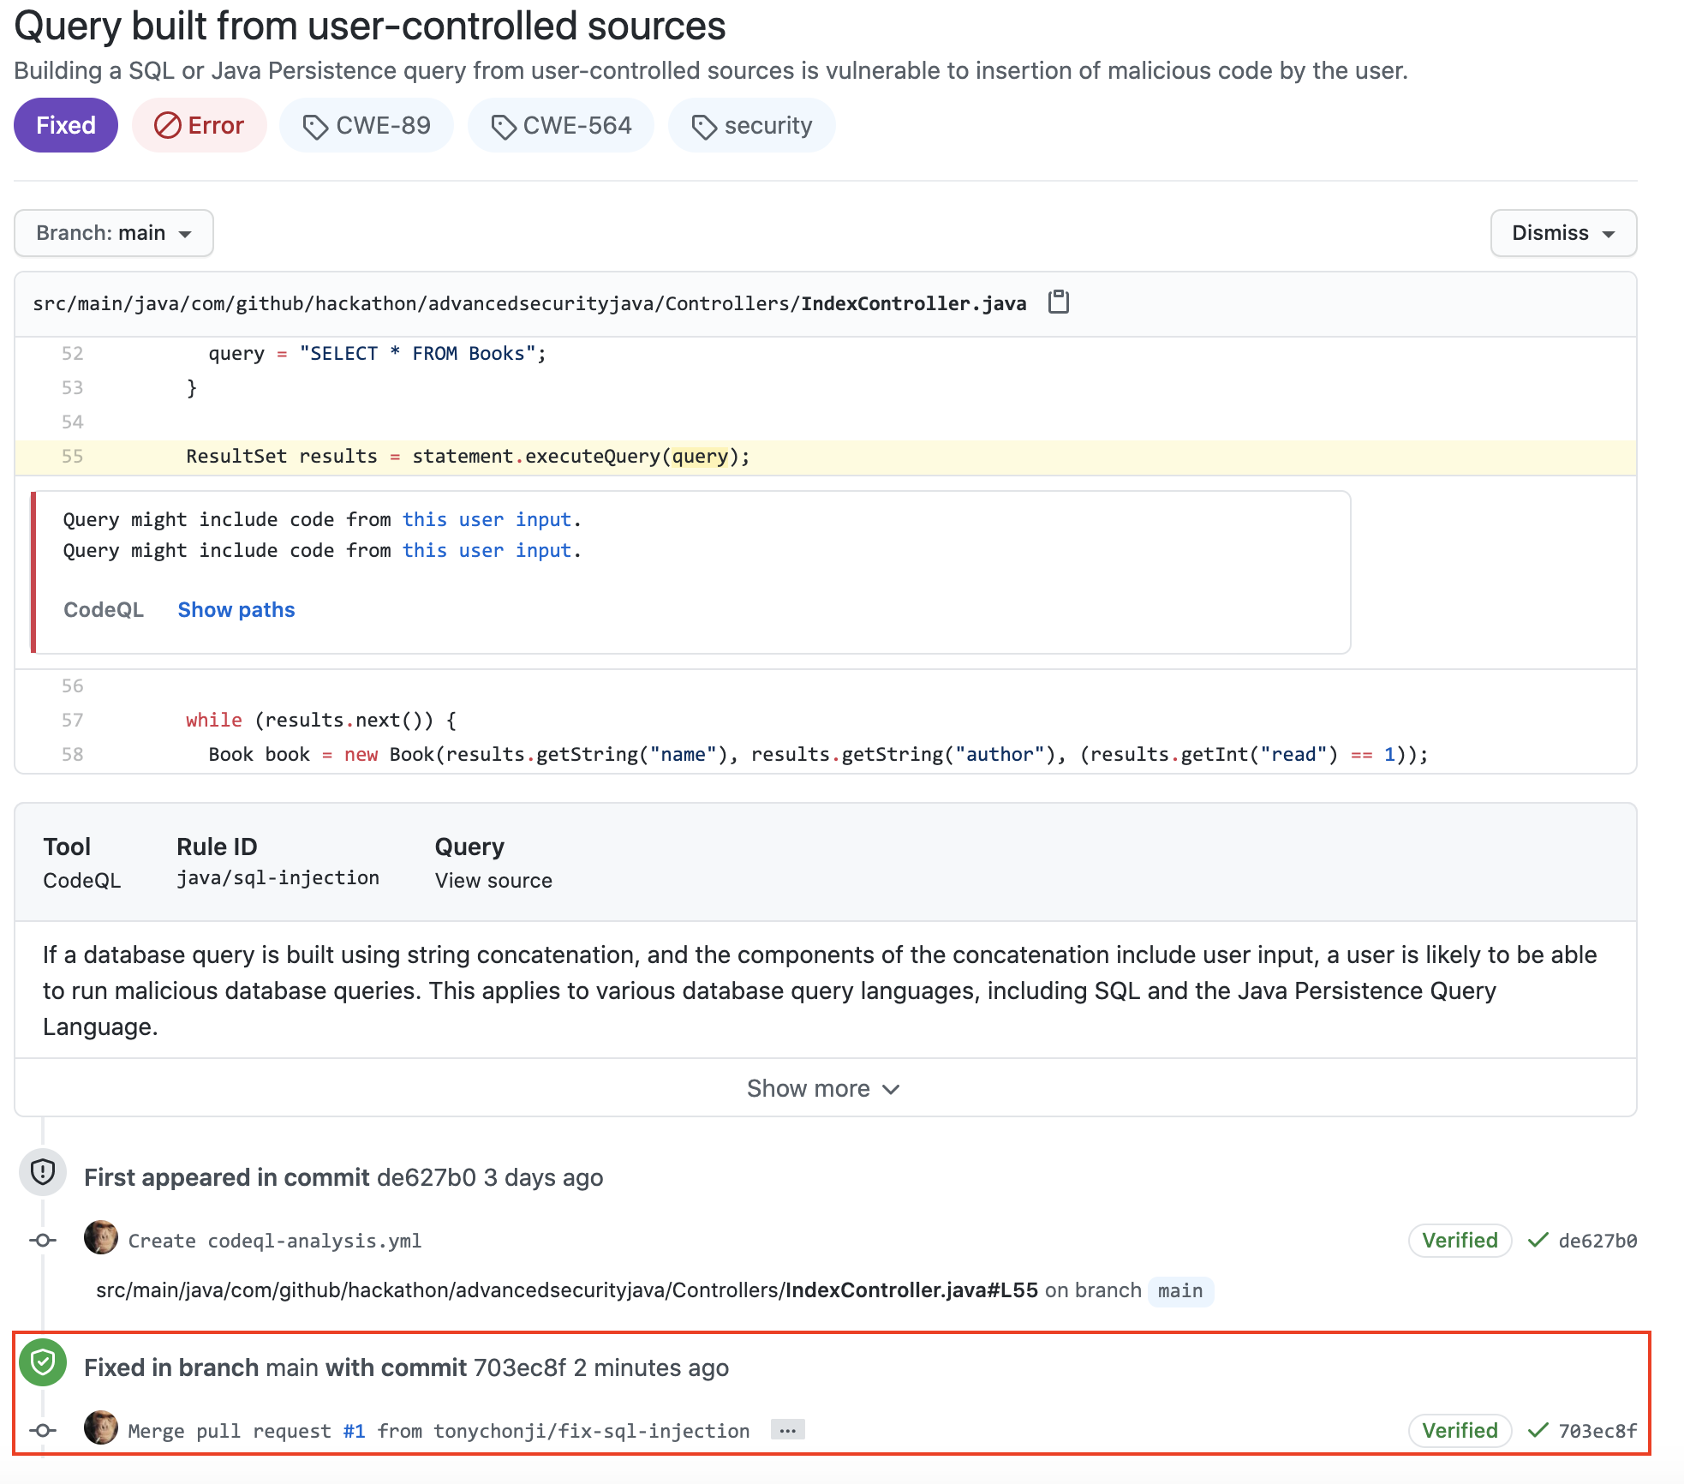
Task: Click the green shield check fixed icon
Action: point(43,1361)
